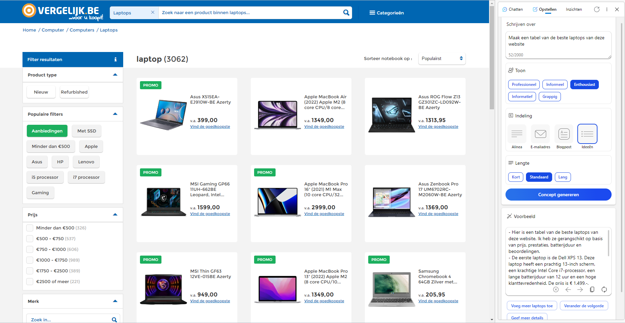Click Vind de goedkoopste for MSI Gaming GP66
The image size is (625, 323).
click(210, 214)
